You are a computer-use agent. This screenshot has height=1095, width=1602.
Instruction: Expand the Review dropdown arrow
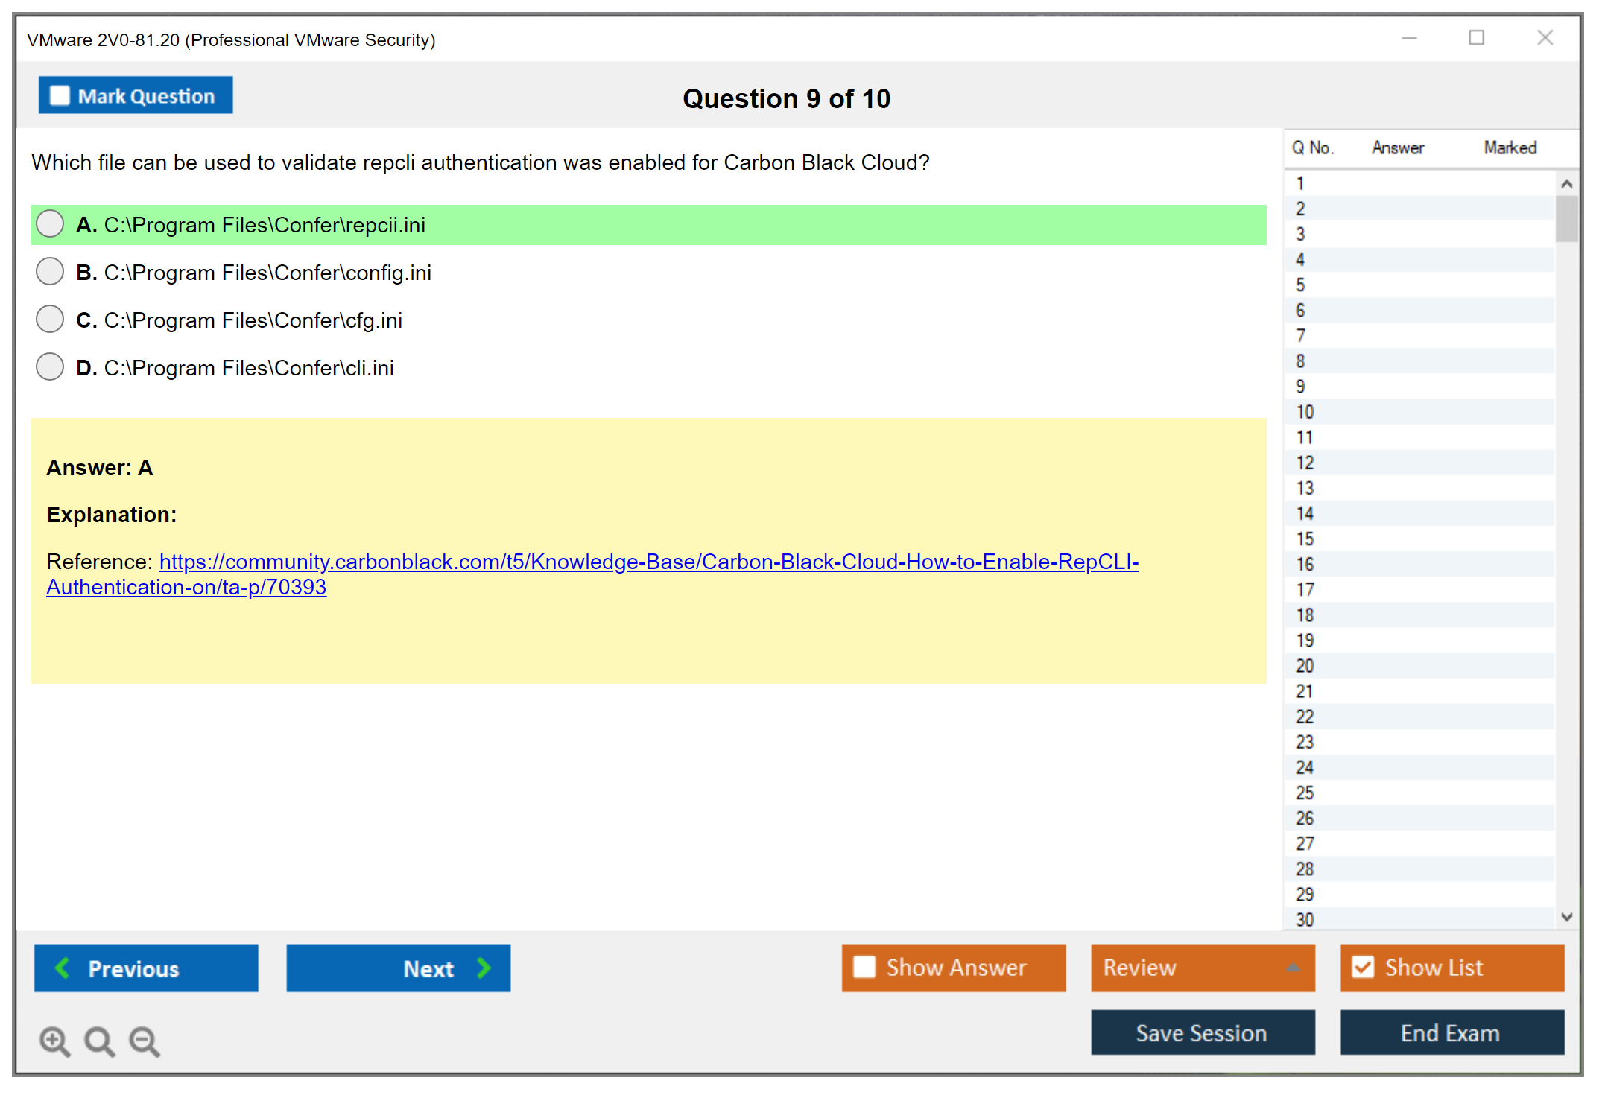point(1293,968)
